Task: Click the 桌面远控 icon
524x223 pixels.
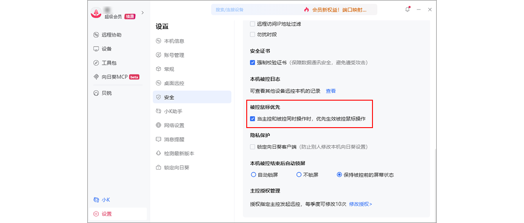Action: pos(159,83)
